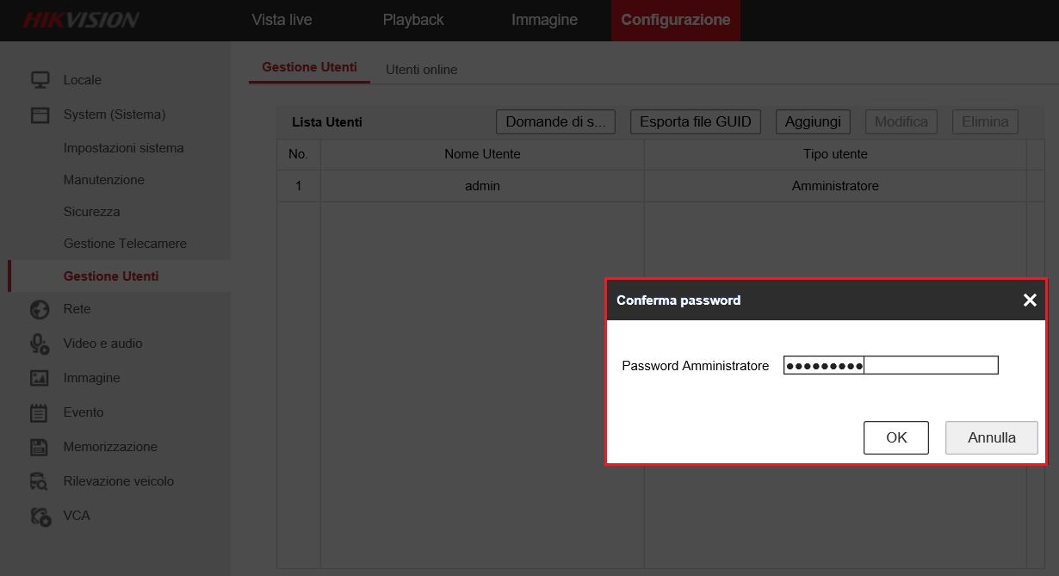Click the Amministratore user type cell
Screen dimensions: 1059x576
coord(835,186)
